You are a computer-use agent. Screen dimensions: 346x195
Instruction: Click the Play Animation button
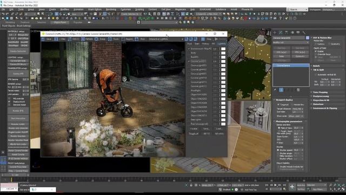tap(275, 185)
